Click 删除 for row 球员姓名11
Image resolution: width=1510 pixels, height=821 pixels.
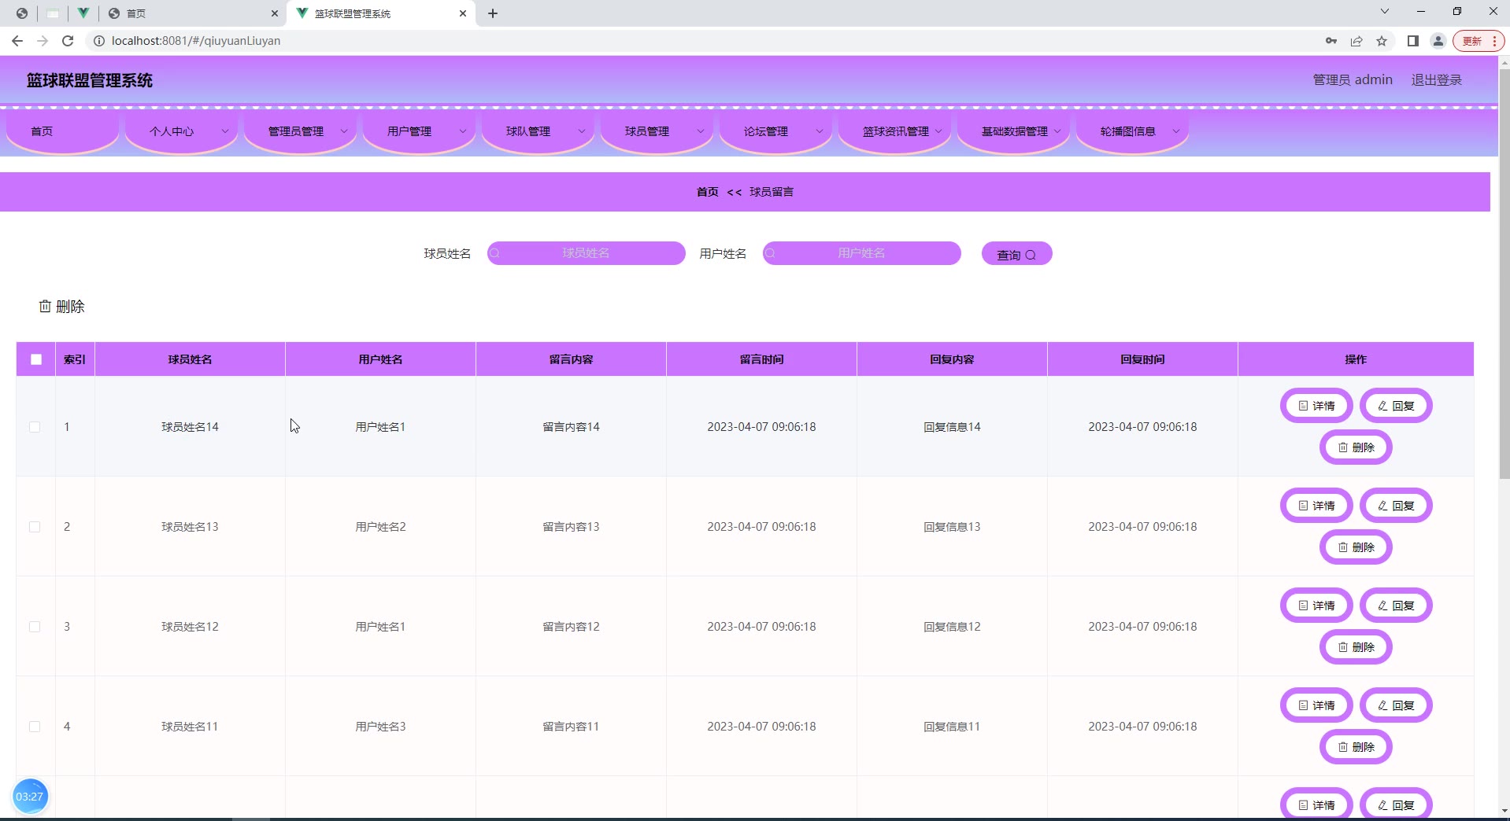pos(1356,747)
